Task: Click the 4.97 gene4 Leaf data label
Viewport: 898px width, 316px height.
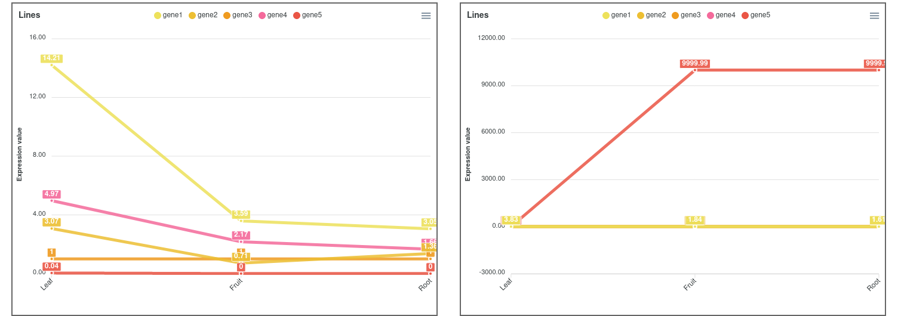Action: pyautogui.click(x=51, y=194)
